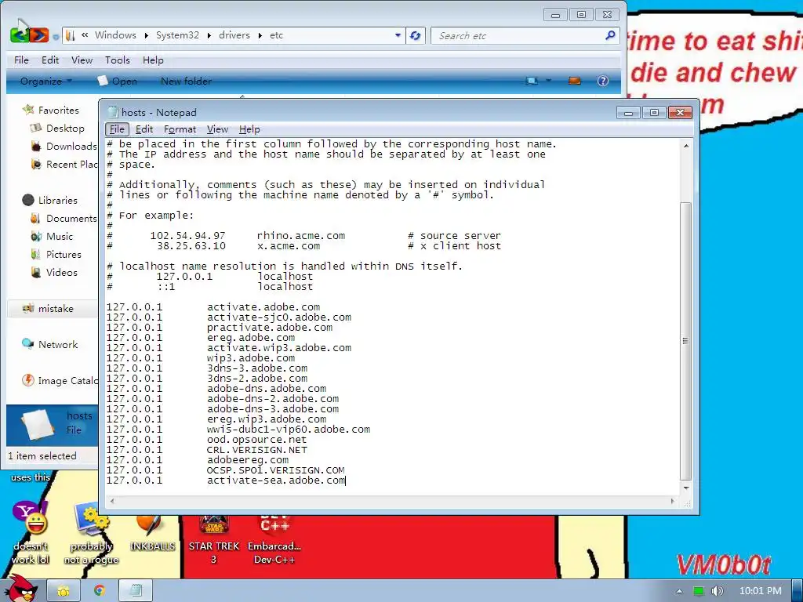The height and width of the screenshot is (602, 803).
Task: Click Notepad's scroll down arrow
Action: 685,488
